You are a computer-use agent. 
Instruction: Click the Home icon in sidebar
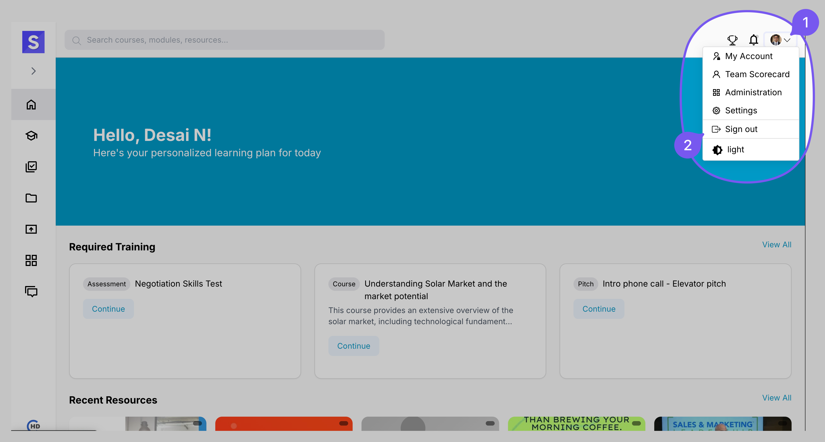click(x=31, y=105)
